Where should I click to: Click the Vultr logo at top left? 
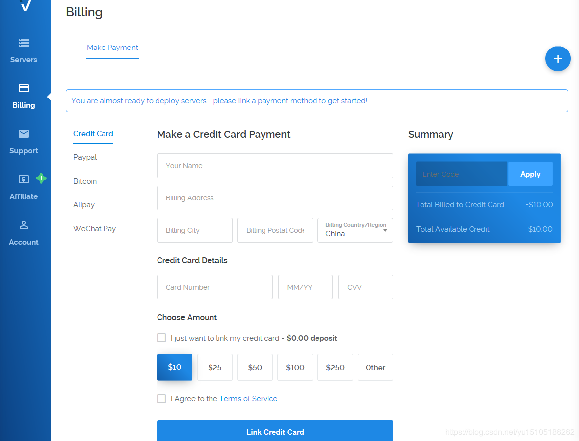(25, 5)
